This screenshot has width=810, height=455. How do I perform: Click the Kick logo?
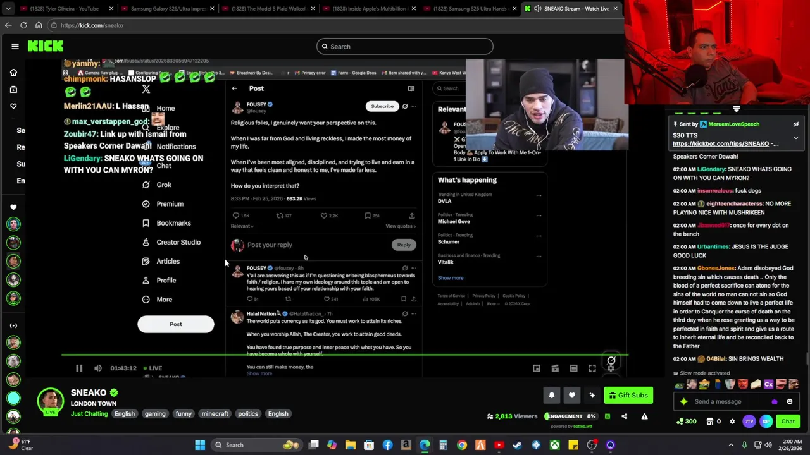tap(46, 46)
